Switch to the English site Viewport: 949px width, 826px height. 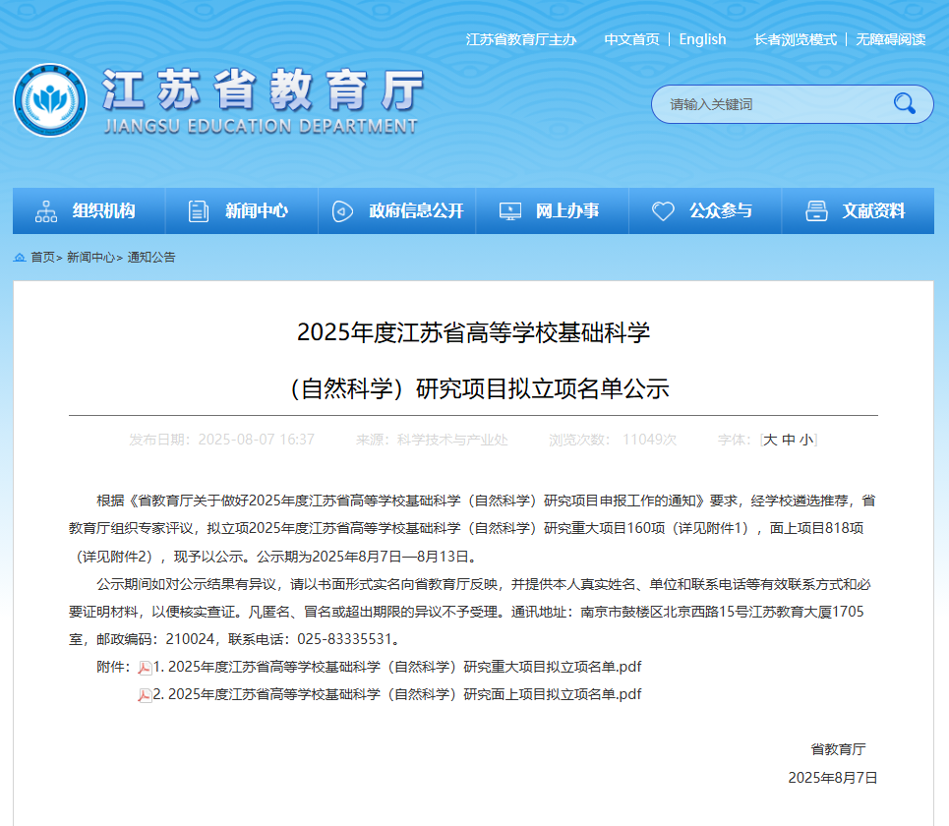point(702,39)
